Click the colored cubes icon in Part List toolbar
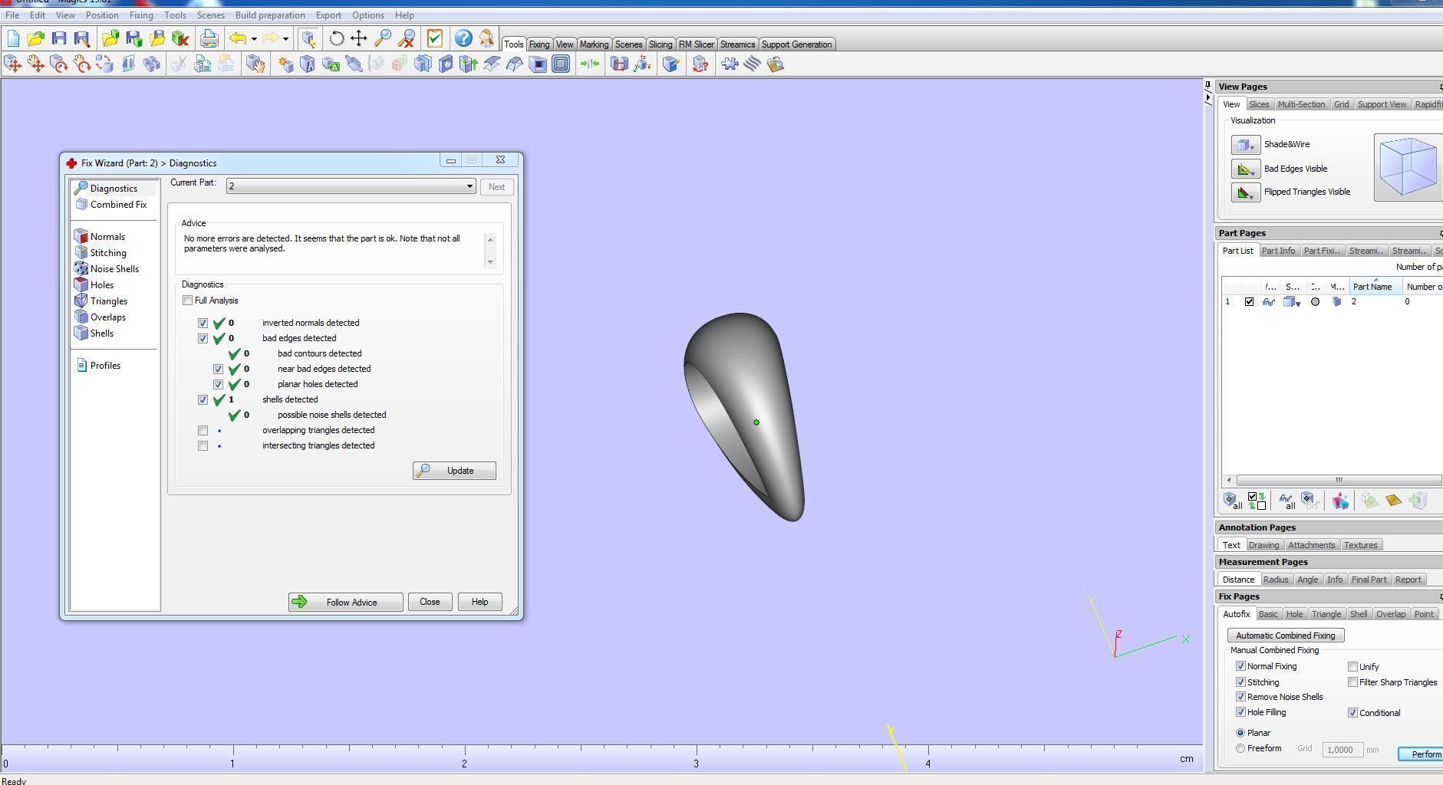1443x785 pixels. pyautogui.click(x=1340, y=501)
